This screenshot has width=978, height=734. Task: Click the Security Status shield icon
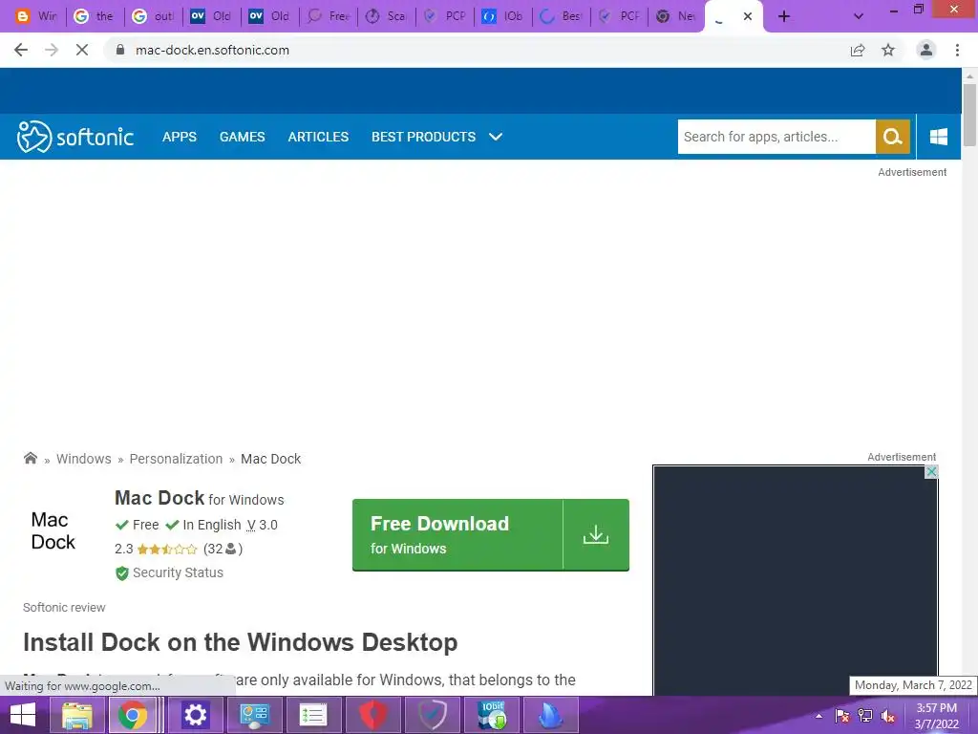(x=122, y=573)
